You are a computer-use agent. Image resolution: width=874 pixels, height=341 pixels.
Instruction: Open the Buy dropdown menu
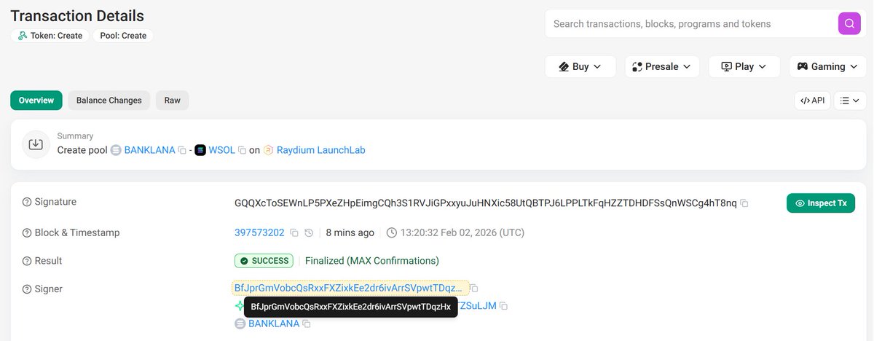tap(580, 66)
